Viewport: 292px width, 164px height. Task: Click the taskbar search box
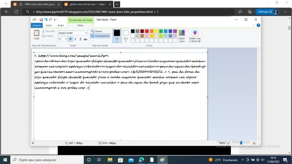(47, 160)
